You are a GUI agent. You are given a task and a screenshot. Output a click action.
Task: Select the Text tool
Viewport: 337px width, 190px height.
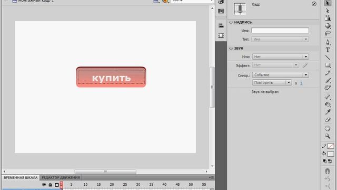click(x=328, y=50)
